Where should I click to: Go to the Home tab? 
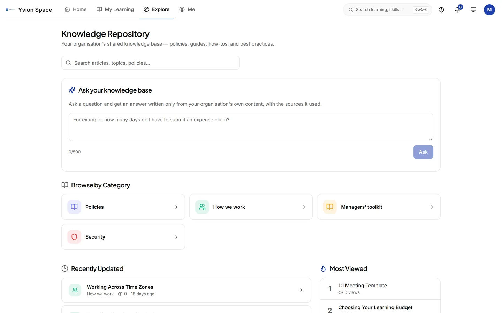pos(76,9)
